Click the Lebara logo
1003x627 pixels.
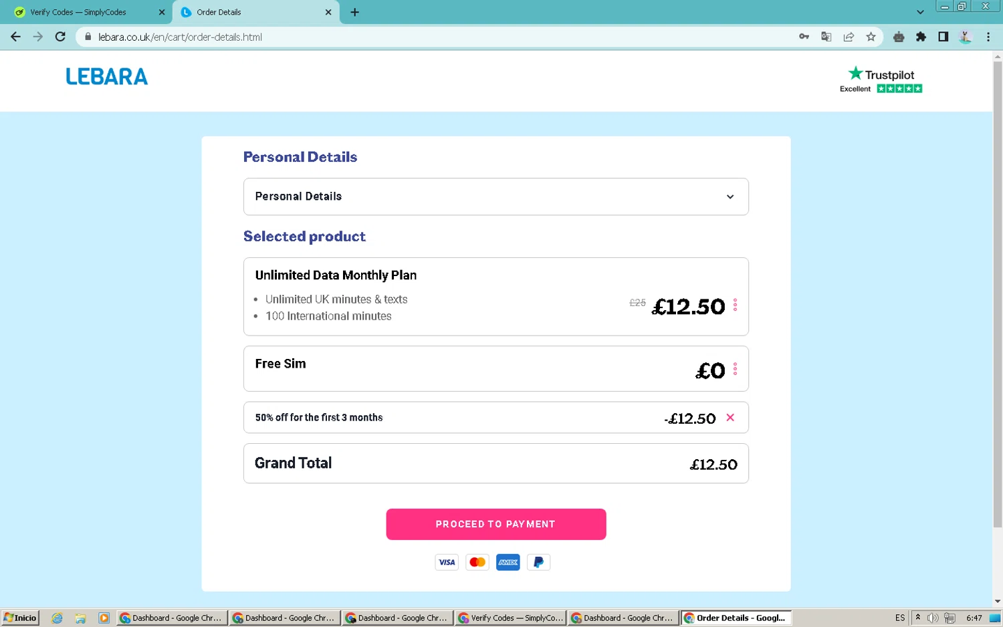point(107,77)
